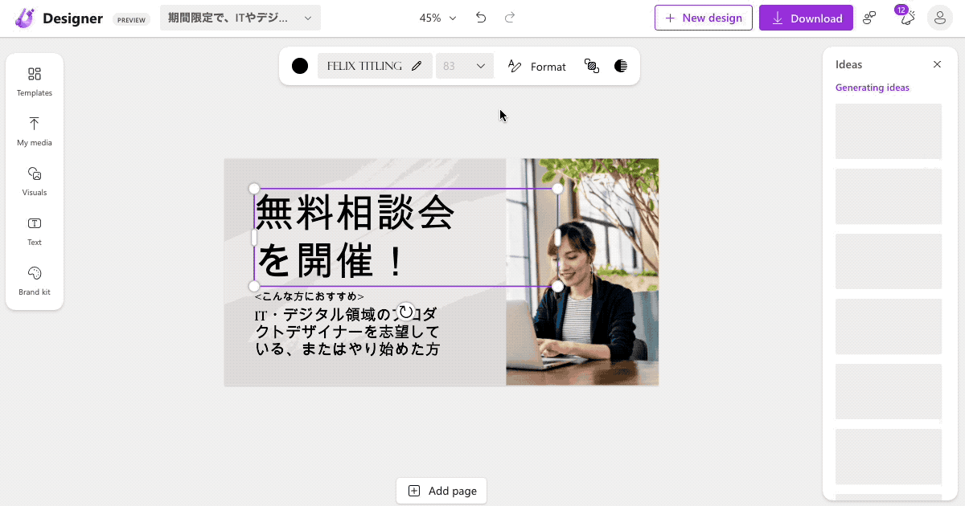Open the Brand kit panel
Screen dimensions: 965x506
coord(34,280)
